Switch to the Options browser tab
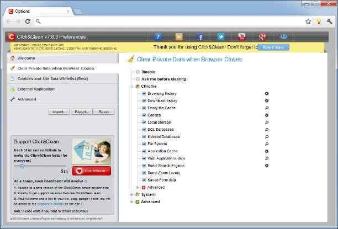338x229 pixels. coord(39,11)
